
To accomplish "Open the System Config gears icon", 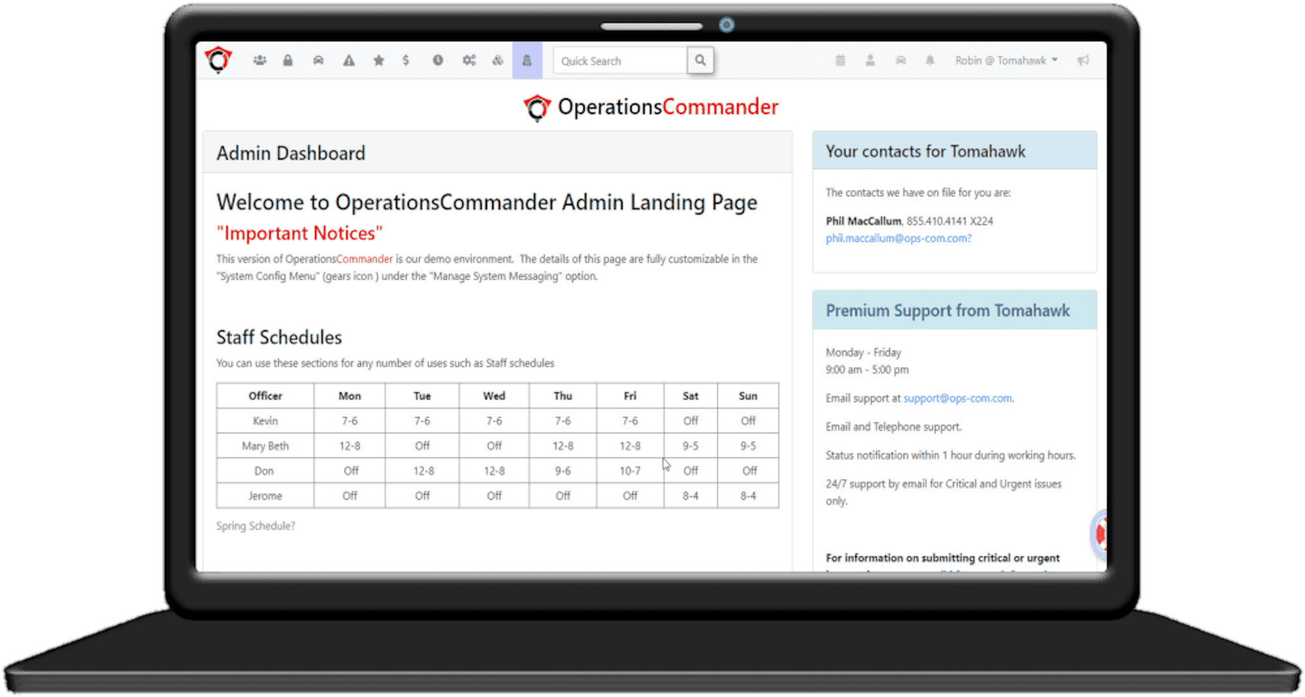I will 469,60.
